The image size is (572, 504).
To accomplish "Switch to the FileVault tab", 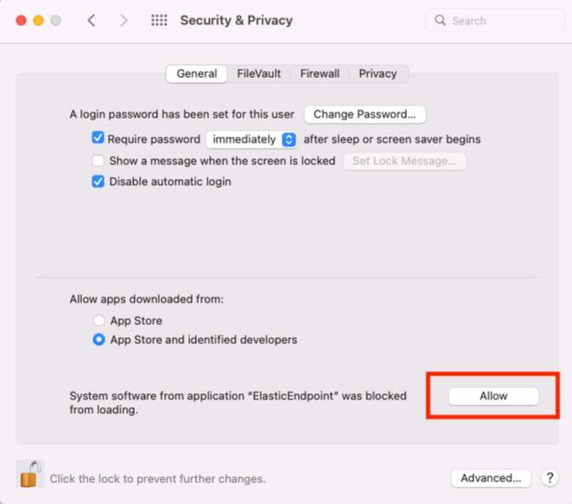I will coord(259,73).
